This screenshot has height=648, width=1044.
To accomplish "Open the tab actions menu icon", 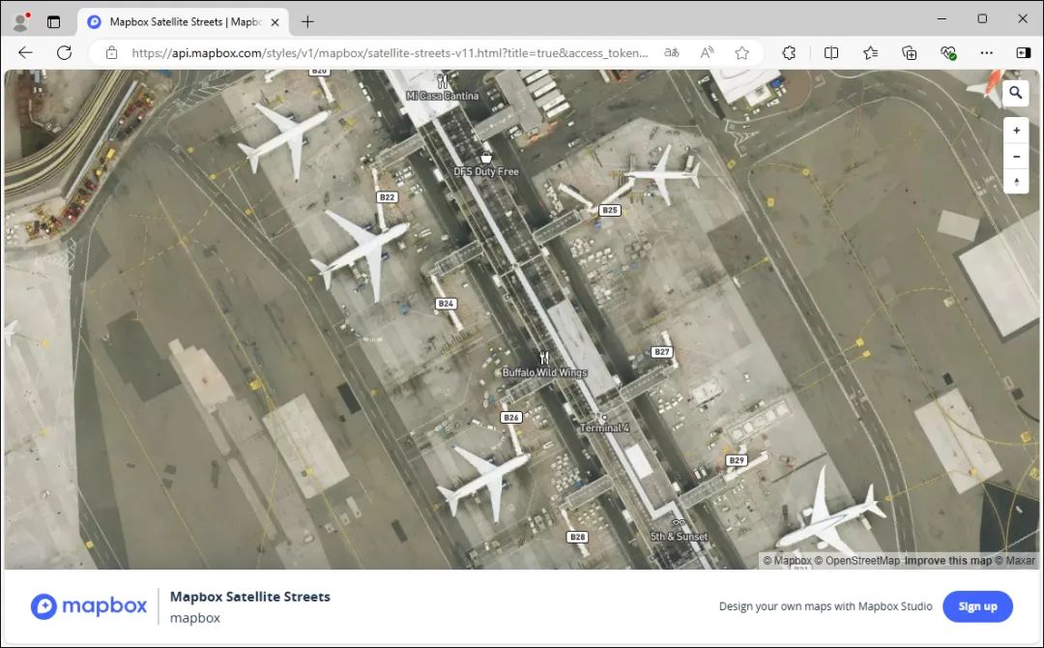I will pyautogui.click(x=54, y=22).
